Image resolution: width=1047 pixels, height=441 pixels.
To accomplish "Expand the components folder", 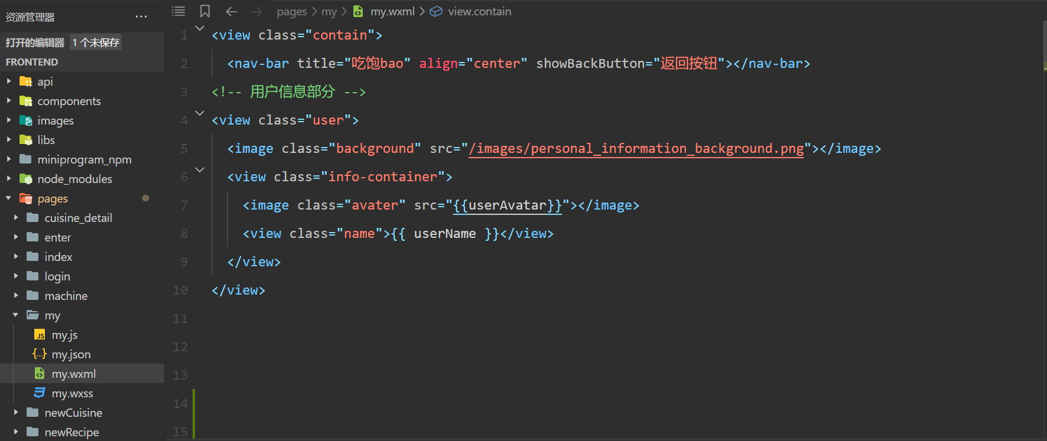I will click(9, 101).
